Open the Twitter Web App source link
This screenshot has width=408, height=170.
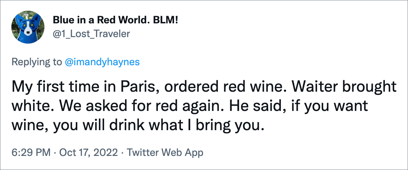165,153
